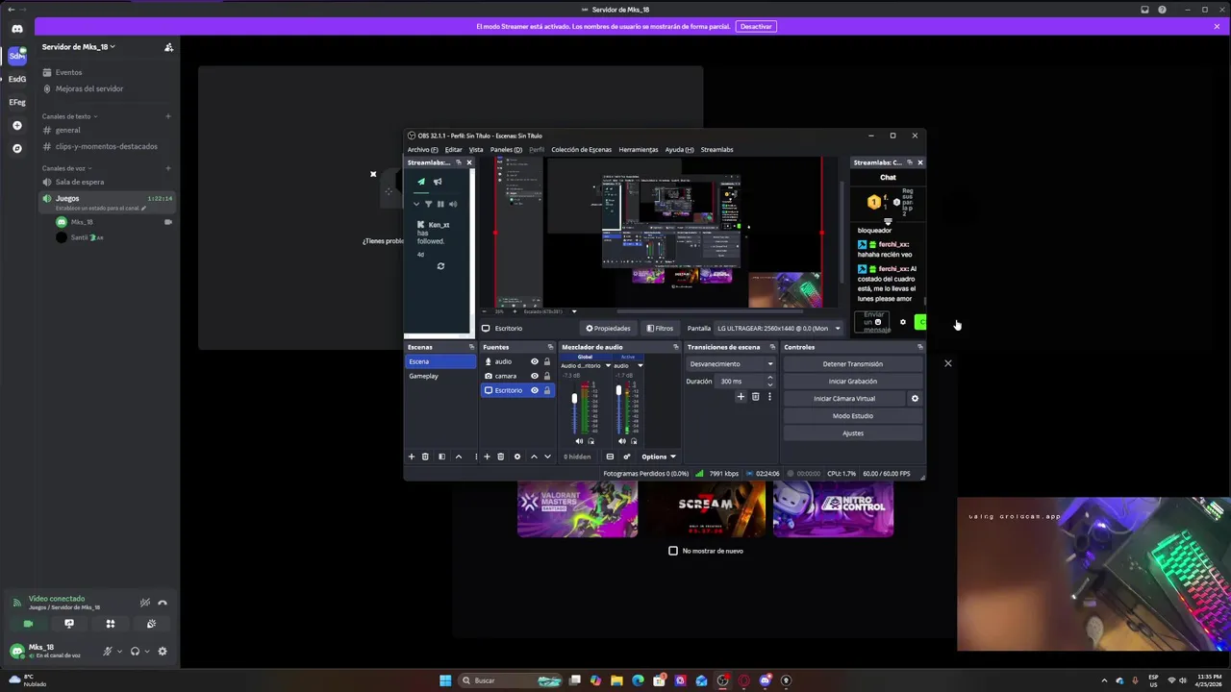
Task: Open Discord user settings gear
Action: (x=163, y=651)
